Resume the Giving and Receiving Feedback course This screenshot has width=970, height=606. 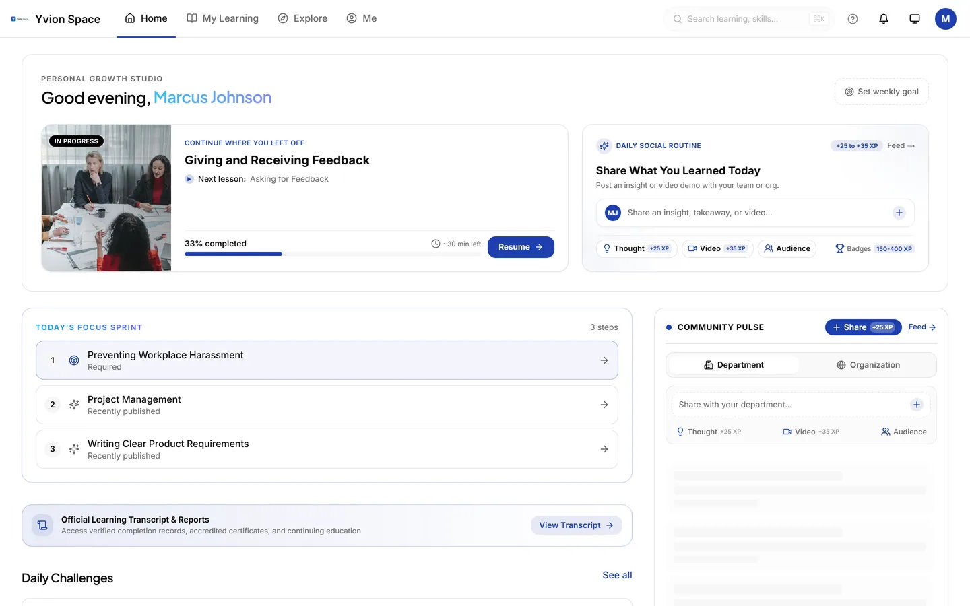point(521,247)
